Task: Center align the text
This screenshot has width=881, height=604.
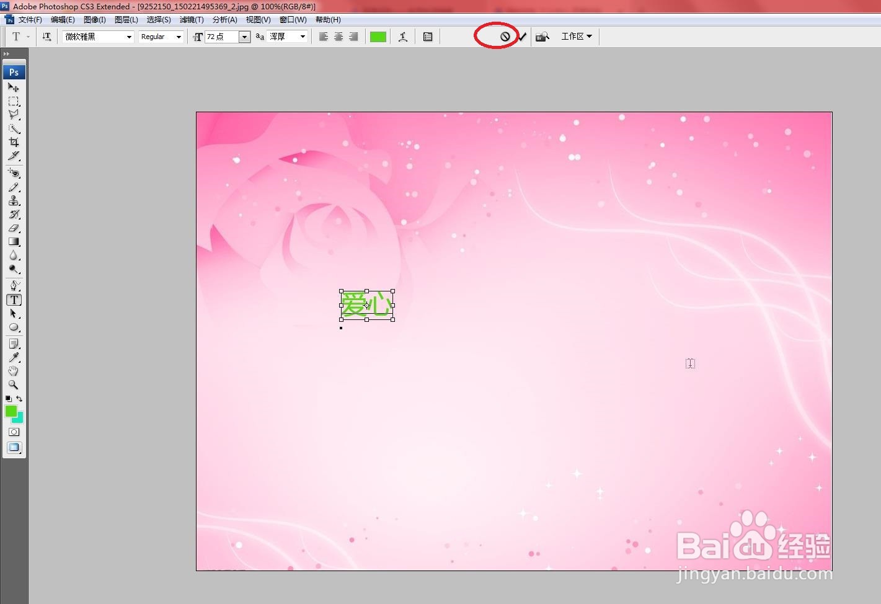Action: pos(339,37)
